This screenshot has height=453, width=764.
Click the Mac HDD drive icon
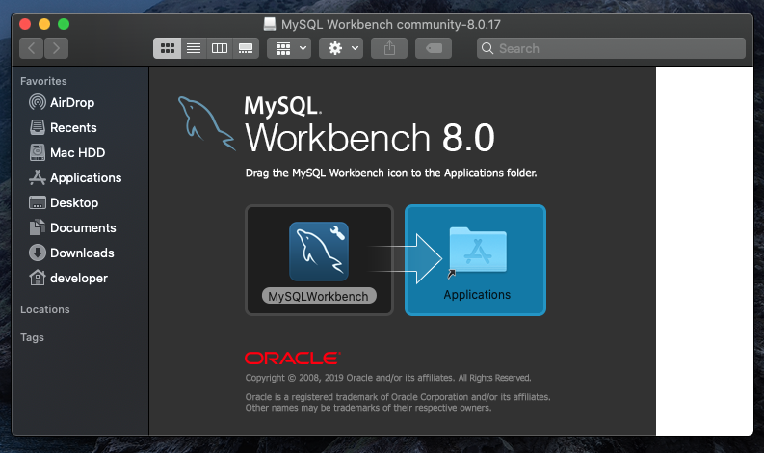coord(38,152)
